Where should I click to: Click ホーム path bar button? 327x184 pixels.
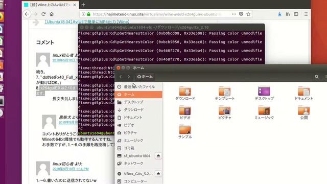(x=145, y=77)
